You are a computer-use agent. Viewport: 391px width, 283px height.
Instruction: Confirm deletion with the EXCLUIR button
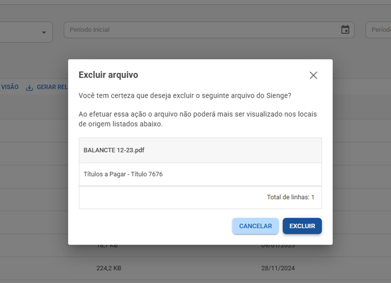pos(302,226)
